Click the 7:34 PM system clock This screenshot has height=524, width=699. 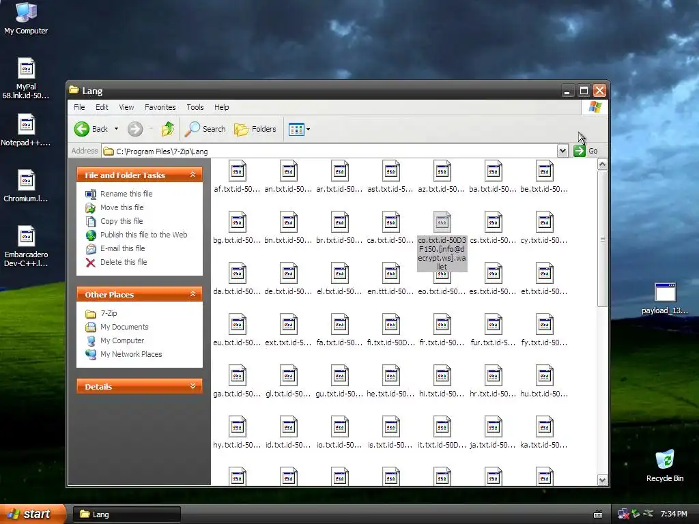coord(674,514)
